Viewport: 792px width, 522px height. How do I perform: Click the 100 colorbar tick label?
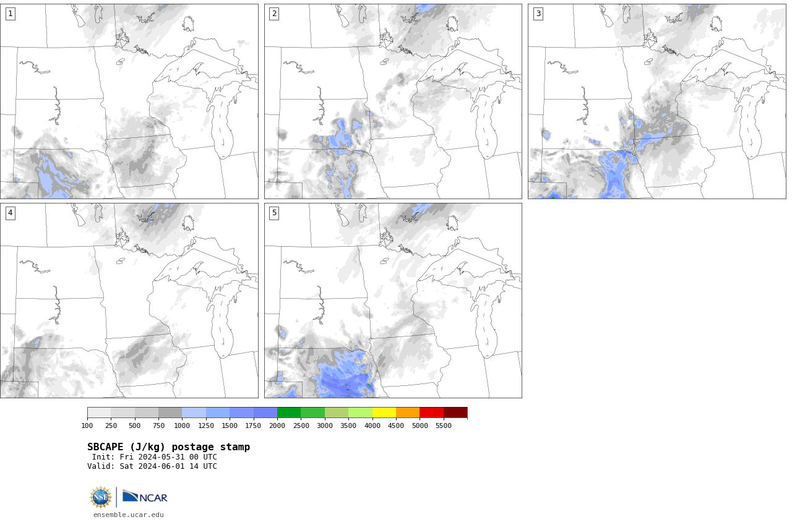87,426
